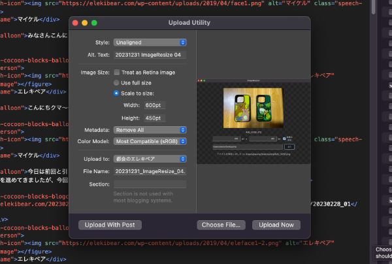392x264 pixels.
Task: Open the Upload to blog dropdown
Action: click(x=150, y=159)
